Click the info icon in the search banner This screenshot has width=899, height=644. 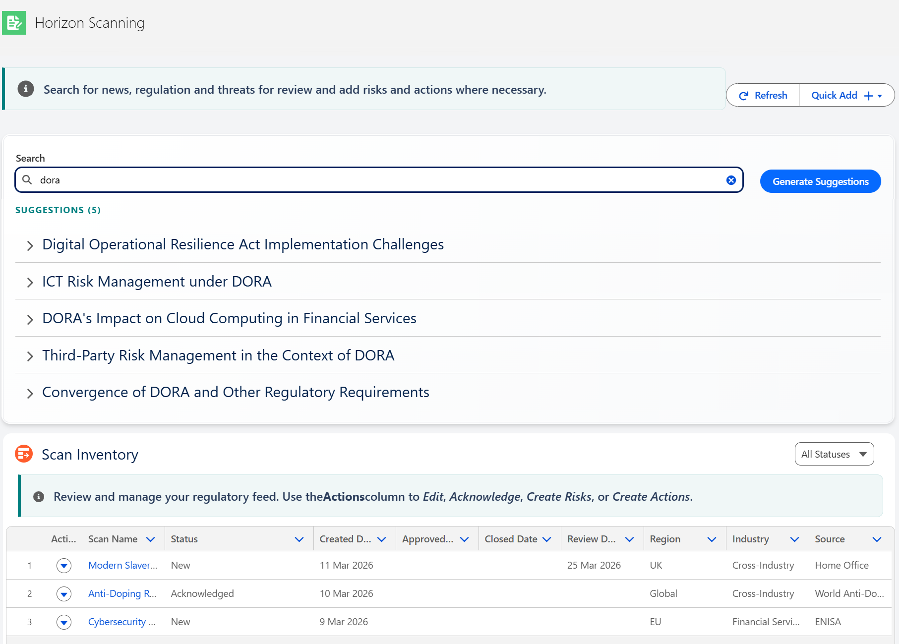click(x=25, y=89)
